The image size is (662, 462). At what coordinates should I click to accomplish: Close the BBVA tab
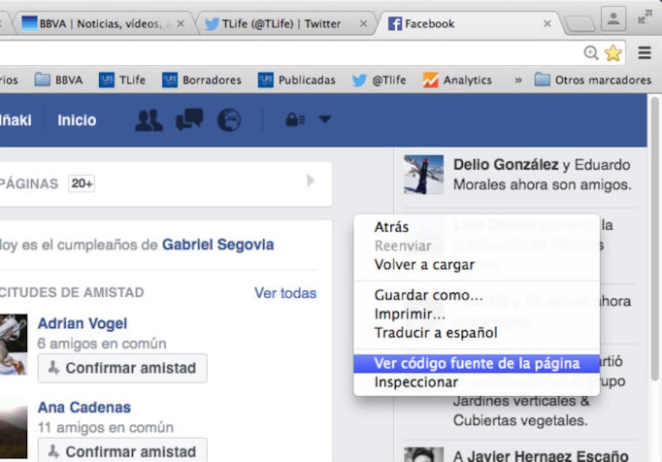coord(180,24)
